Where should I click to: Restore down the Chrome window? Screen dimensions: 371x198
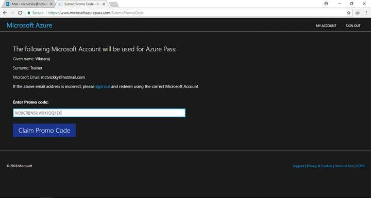click(x=352, y=4)
